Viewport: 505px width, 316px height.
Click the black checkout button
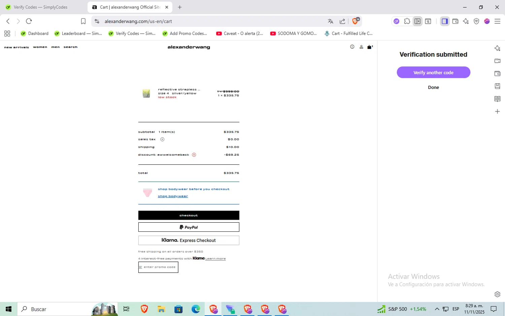189,215
